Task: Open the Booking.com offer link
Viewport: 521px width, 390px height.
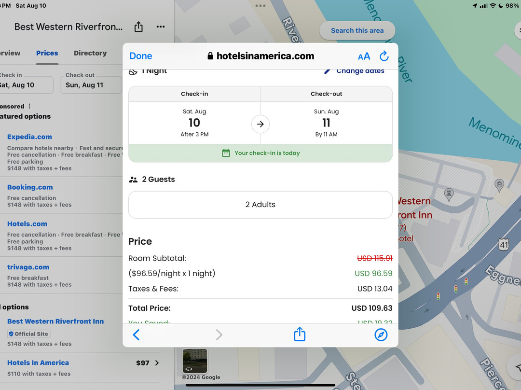Action: click(30, 187)
